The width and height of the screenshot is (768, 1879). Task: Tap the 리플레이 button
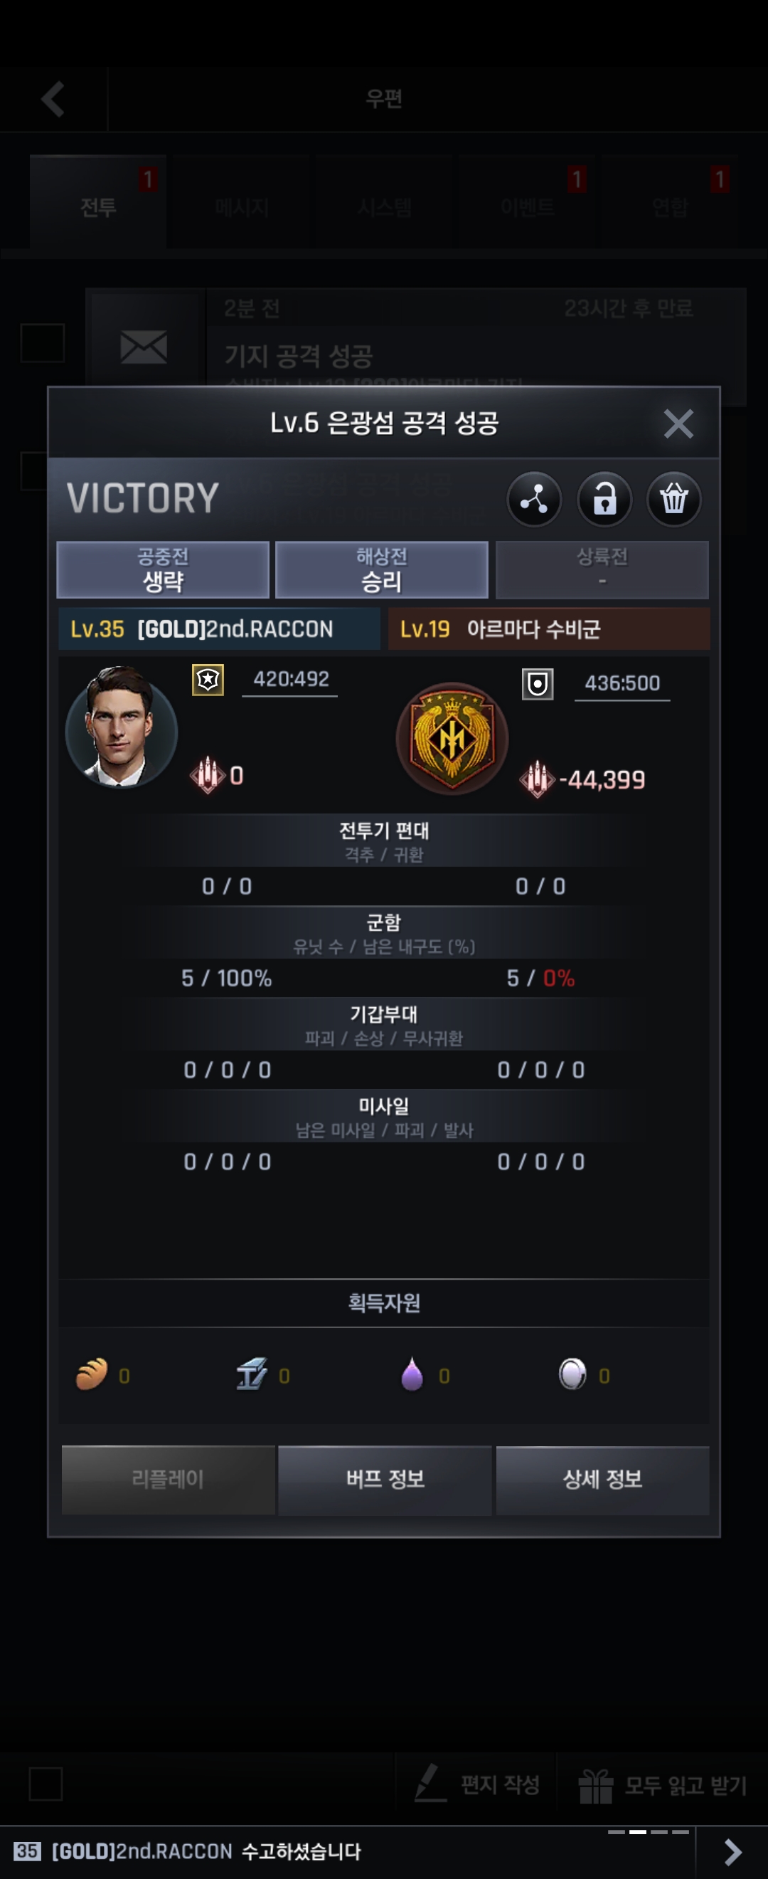tap(169, 1479)
